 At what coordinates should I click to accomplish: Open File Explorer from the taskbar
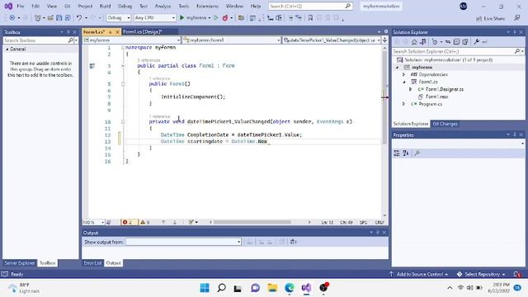click(272, 288)
